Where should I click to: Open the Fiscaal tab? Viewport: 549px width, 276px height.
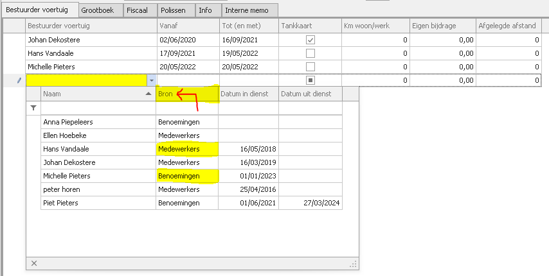136,10
